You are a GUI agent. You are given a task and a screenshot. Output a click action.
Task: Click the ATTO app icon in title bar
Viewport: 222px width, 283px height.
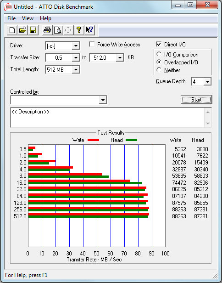(x=8, y=7)
